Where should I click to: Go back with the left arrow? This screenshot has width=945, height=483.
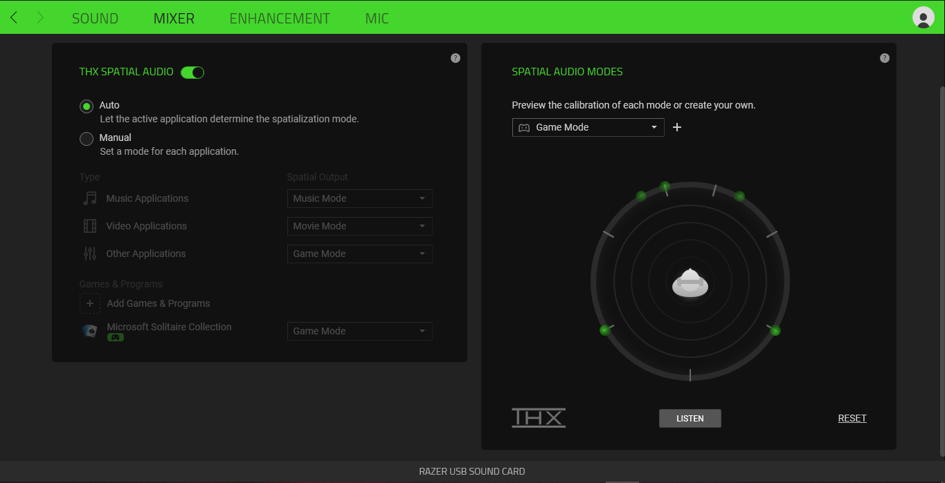coord(14,18)
